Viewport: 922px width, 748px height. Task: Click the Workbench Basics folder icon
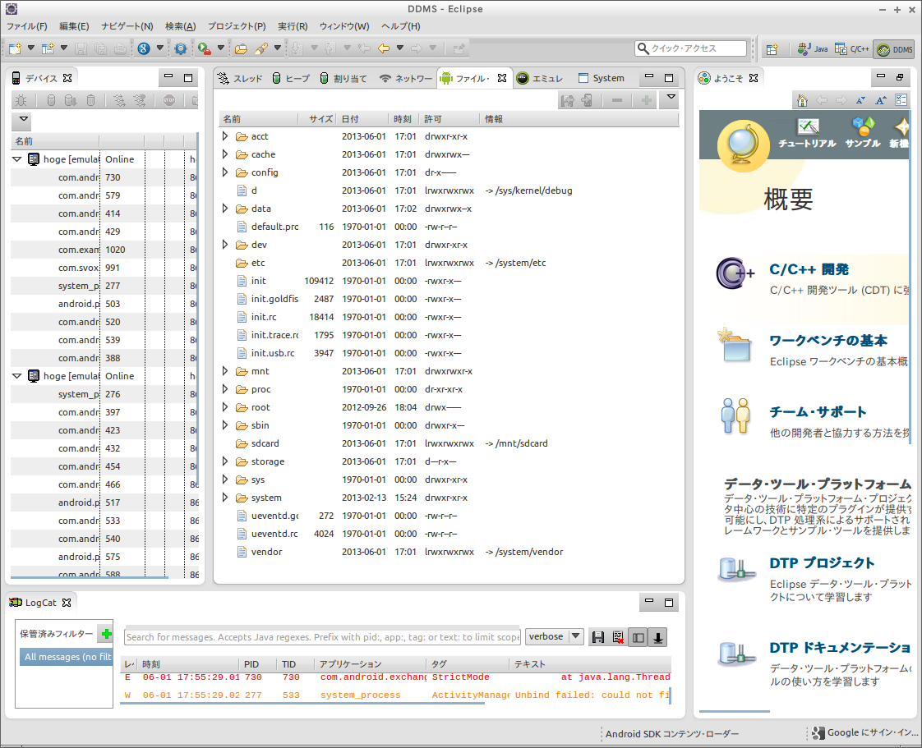[x=735, y=345]
